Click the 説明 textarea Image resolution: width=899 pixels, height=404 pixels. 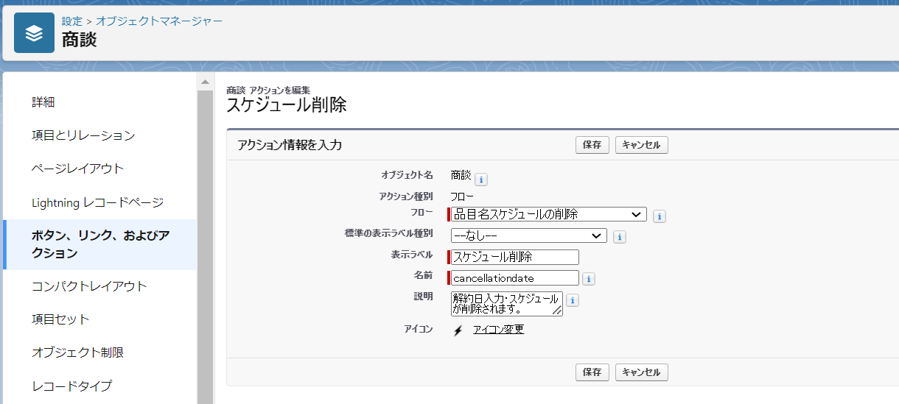coord(506,303)
